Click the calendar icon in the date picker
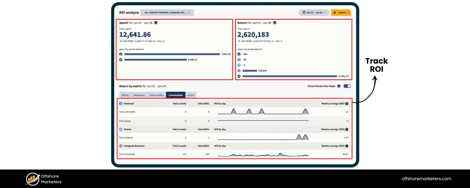Screen dimensions: 470x188 pyautogui.click(x=304, y=13)
